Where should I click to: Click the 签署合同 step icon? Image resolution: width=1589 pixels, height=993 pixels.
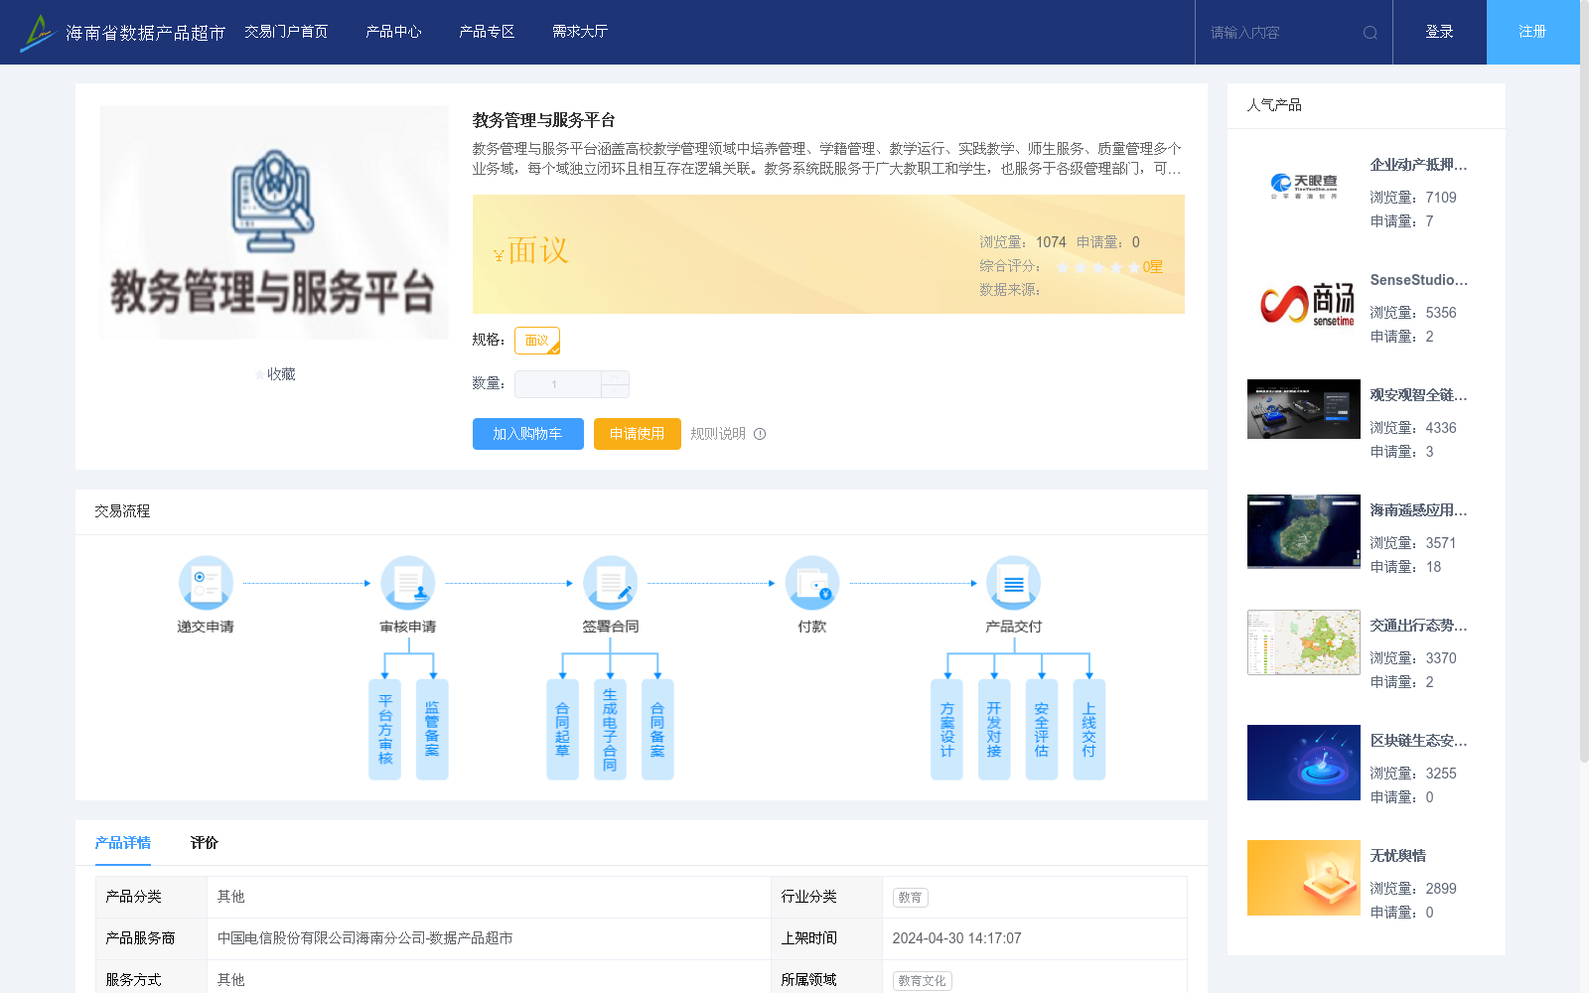610,583
